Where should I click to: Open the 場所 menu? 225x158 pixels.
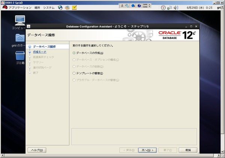tap(37, 8)
